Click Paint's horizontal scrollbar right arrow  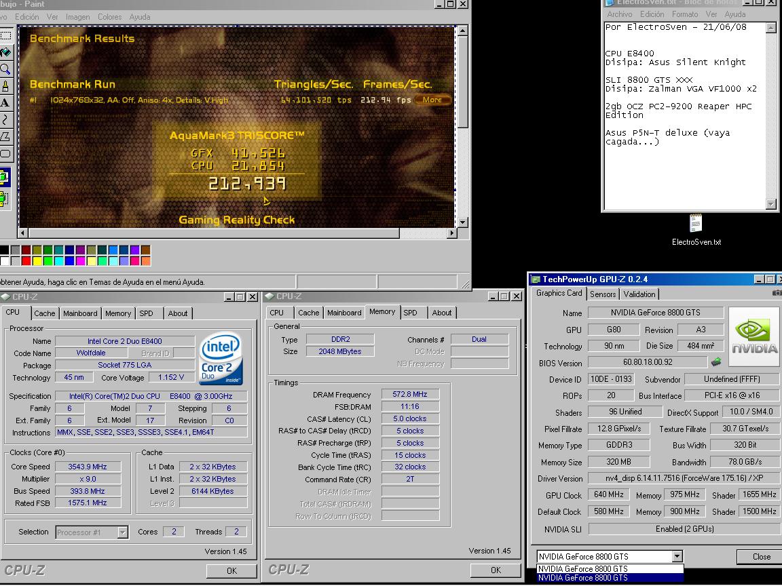point(451,233)
